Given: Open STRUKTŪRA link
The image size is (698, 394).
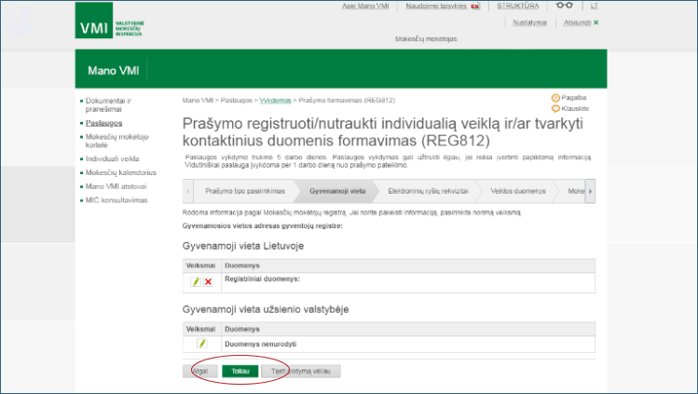Looking at the screenshot, I should point(518,6).
